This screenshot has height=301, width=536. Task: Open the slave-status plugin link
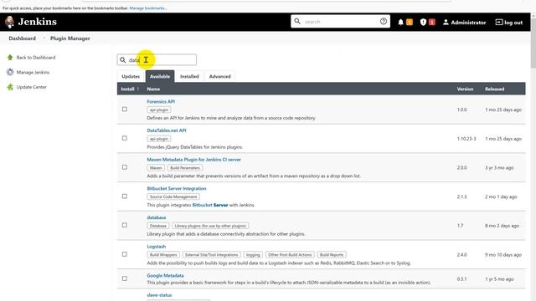159,295
